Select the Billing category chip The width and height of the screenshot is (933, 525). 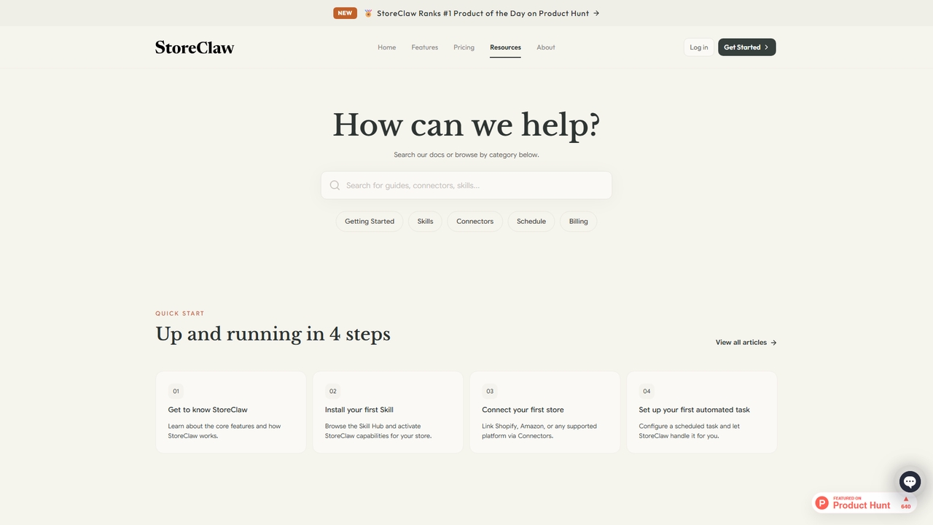pyautogui.click(x=579, y=222)
